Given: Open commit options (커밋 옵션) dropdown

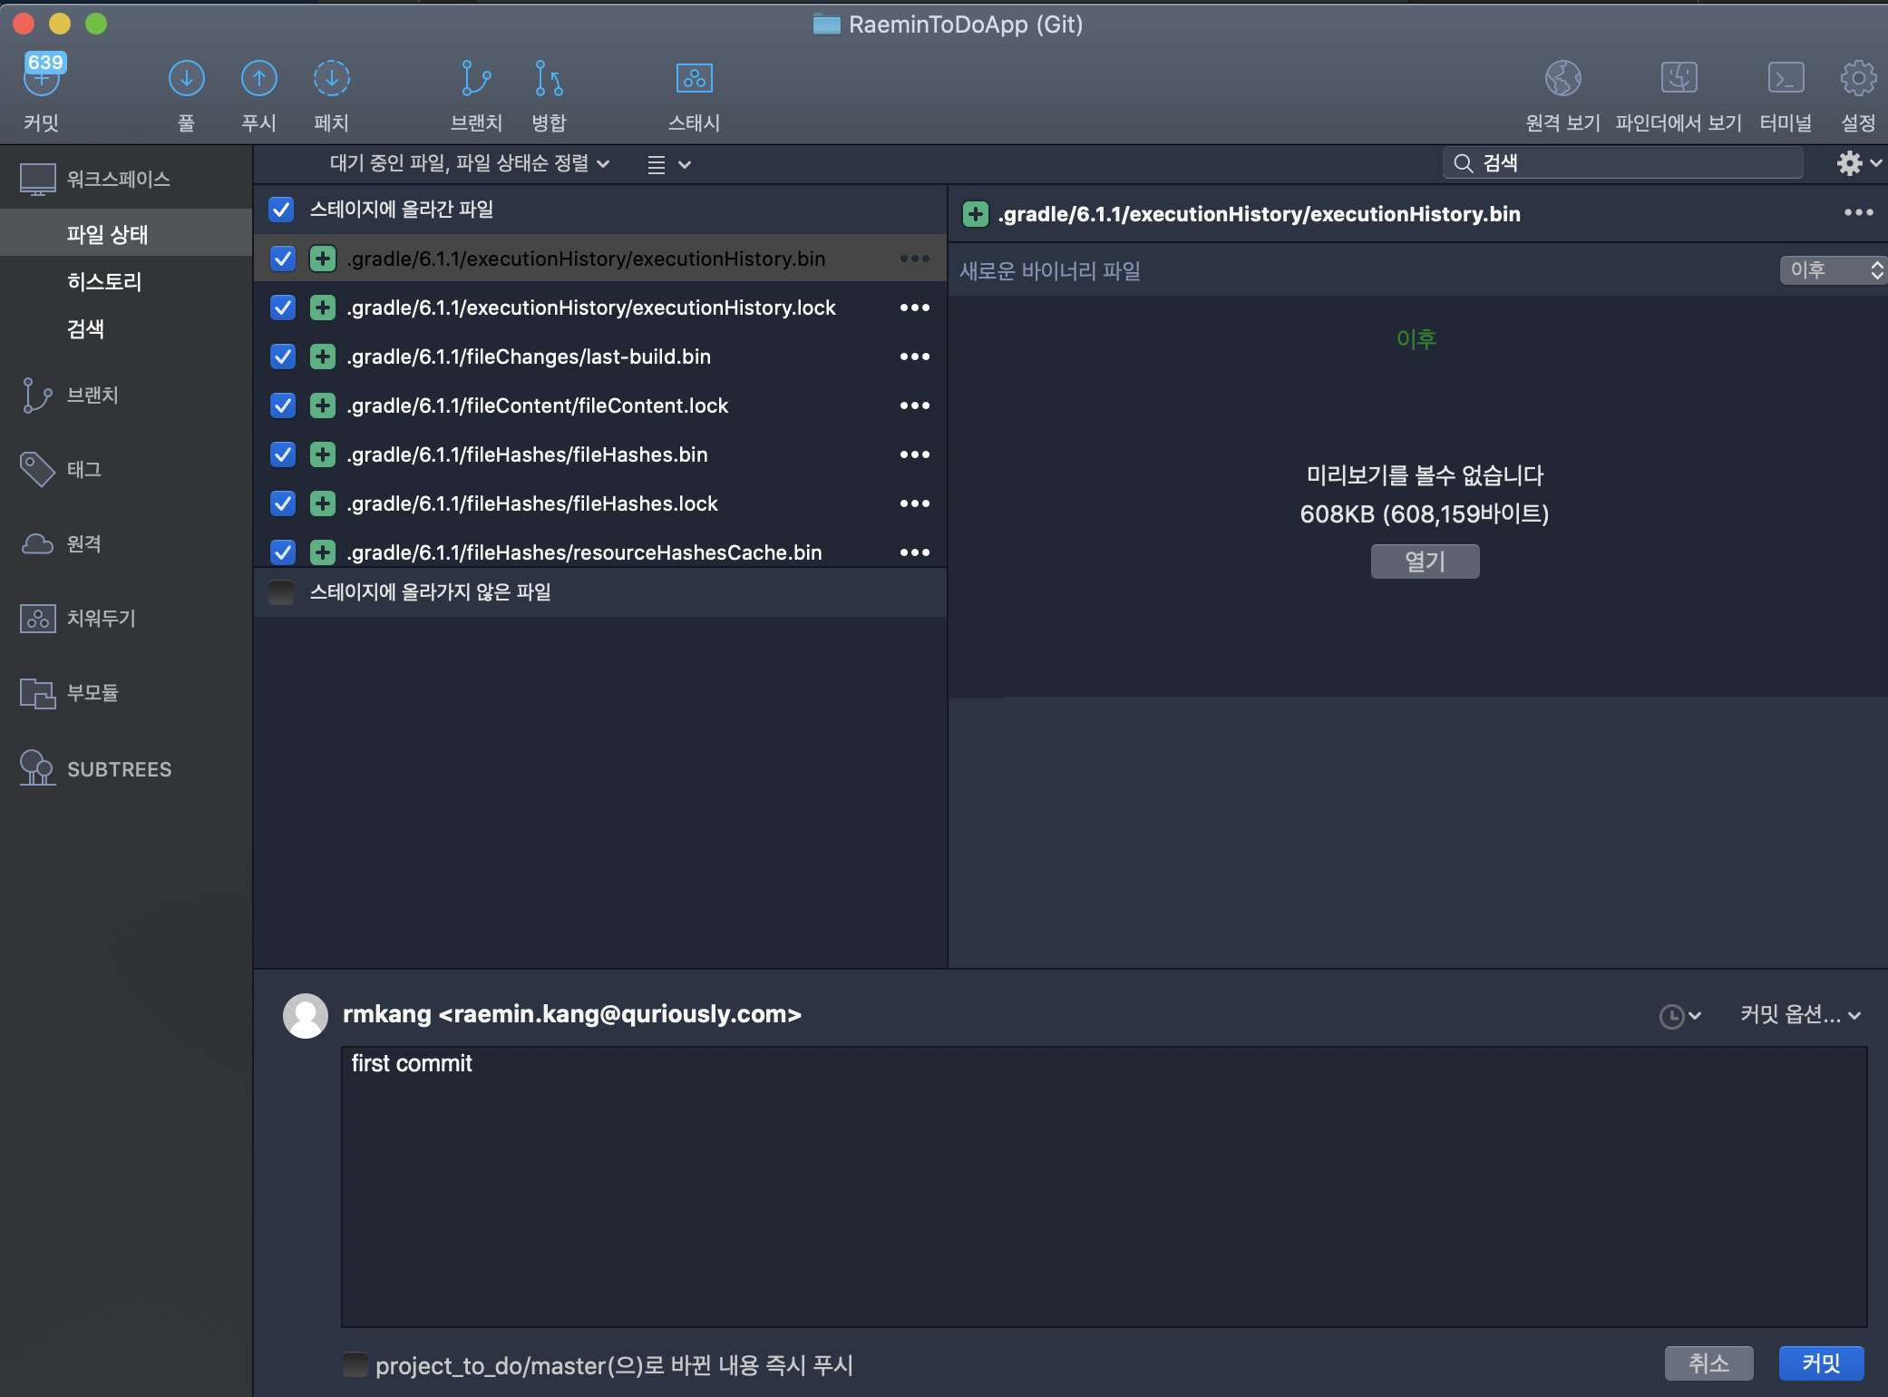Looking at the screenshot, I should point(1800,1015).
